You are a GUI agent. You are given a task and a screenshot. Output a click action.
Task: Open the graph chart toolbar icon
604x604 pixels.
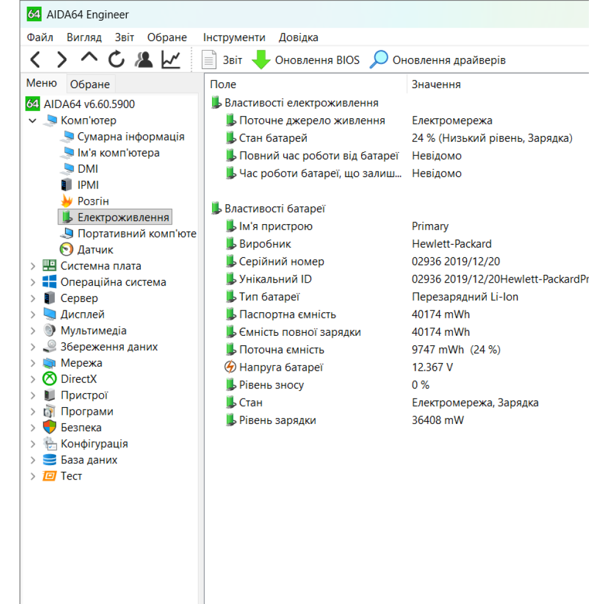coord(171,59)
